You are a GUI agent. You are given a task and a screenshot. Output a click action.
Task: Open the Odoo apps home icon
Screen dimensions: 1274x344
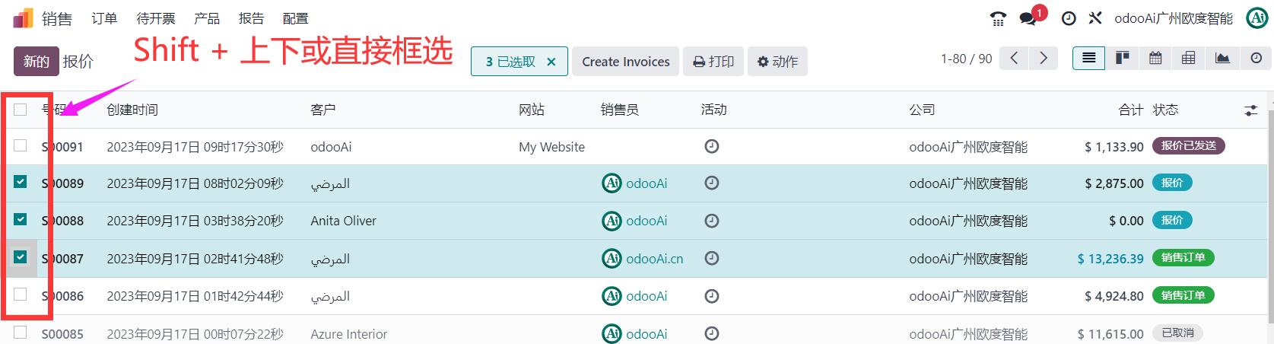click(24, 18)
